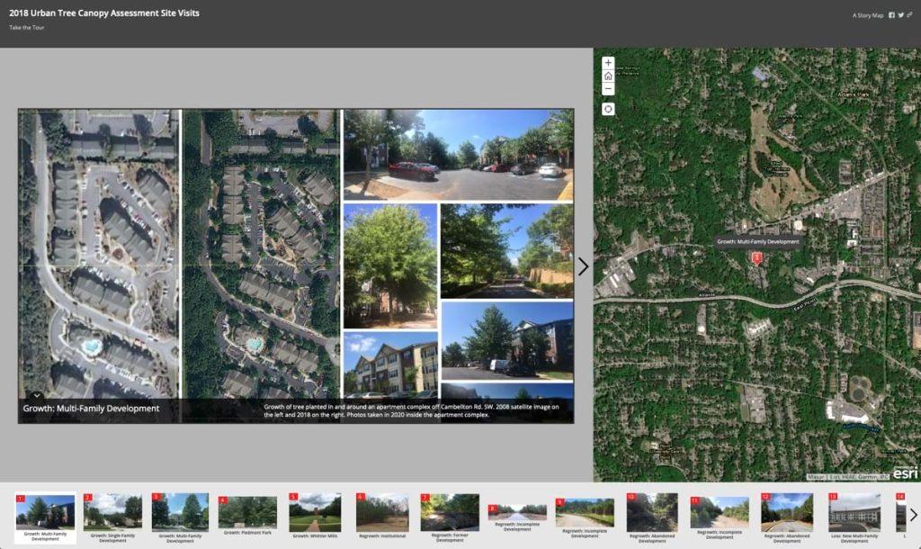Open thumbnail 2 Growth: Single-Family Development
Screen dimensions: 921x549
[x=112, y=517]
